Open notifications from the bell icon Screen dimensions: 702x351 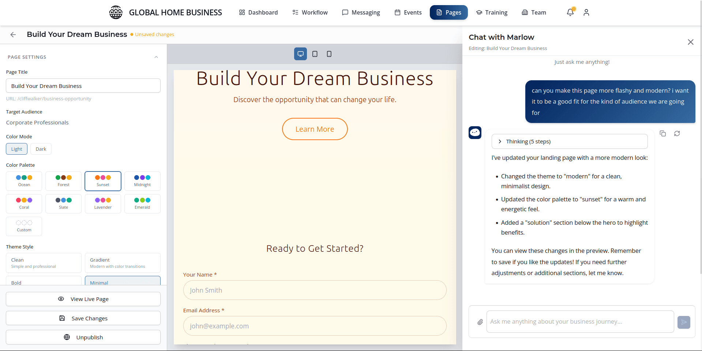coord(569,12)
